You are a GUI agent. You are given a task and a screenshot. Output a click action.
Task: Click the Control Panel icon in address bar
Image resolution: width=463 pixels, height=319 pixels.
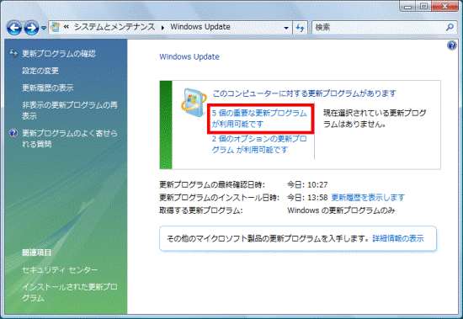click(x=56, y=27)
